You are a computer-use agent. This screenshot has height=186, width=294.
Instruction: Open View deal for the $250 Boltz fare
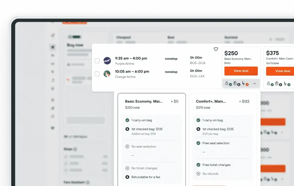241,71
